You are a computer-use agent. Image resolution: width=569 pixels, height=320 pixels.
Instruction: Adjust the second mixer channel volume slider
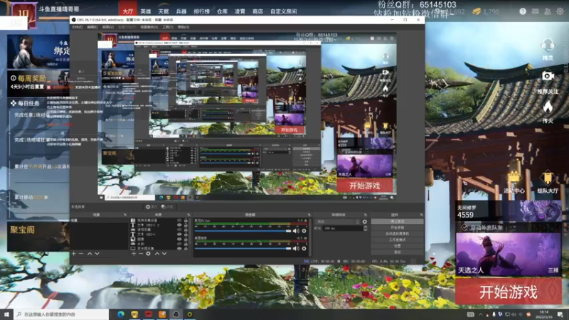[x=243, y=248]
